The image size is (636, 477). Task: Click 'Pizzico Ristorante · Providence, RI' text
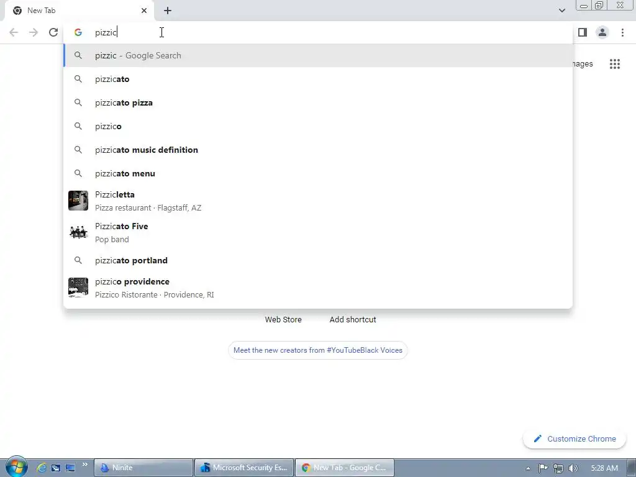(x=154, y=295)
